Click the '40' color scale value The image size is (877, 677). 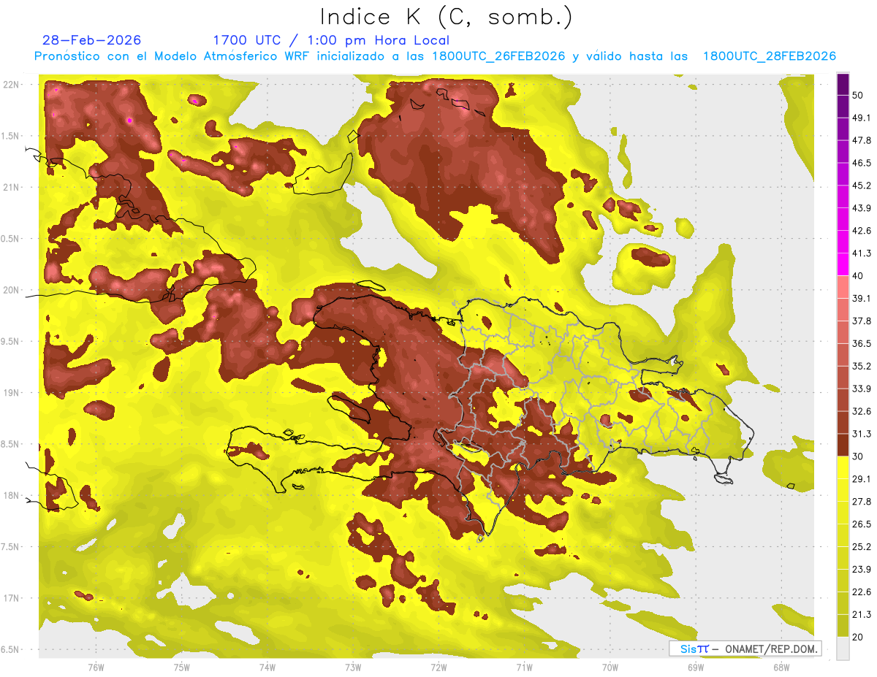[858, 275]
